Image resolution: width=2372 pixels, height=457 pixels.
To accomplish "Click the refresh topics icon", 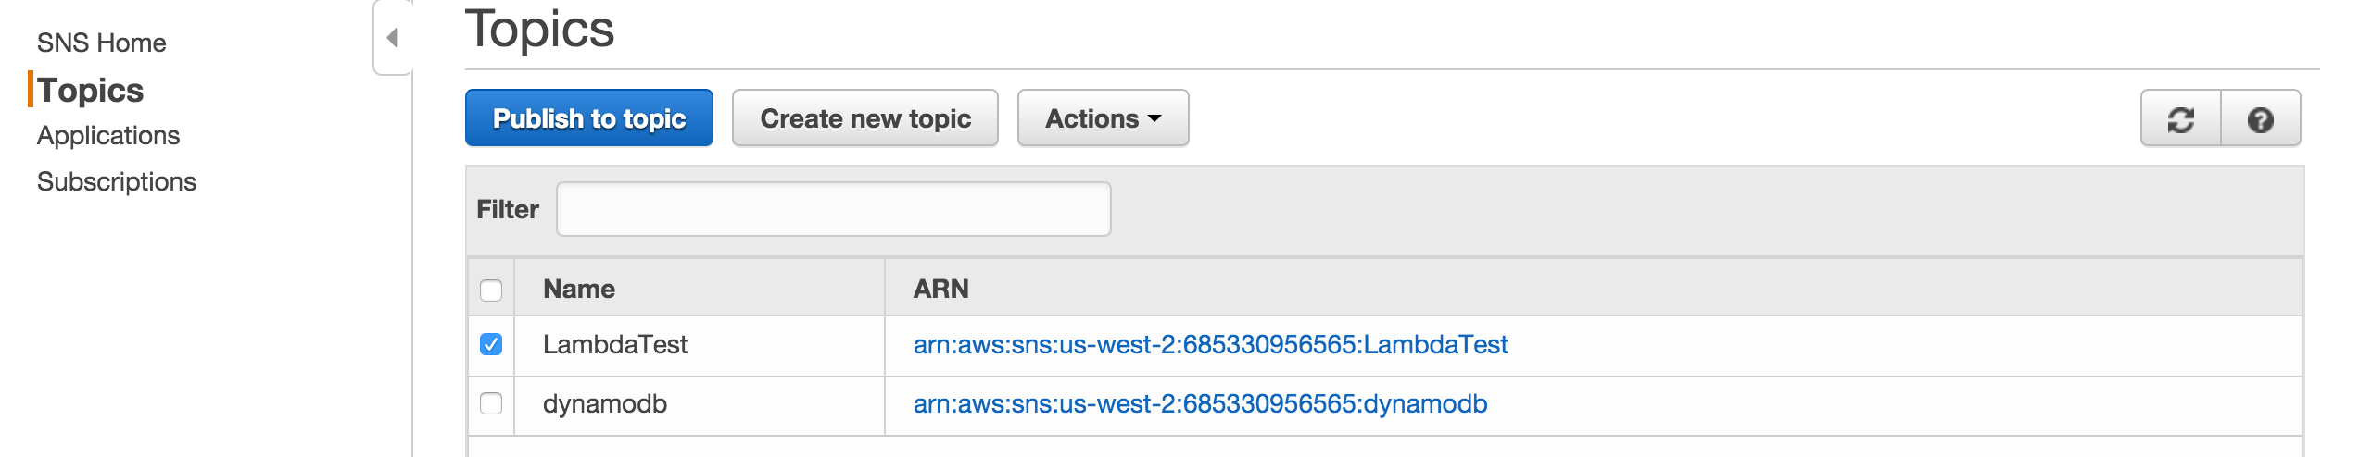I will [2180, 119].
